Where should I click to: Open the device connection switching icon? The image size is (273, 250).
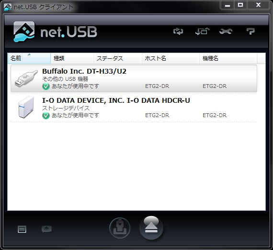pos(202,31)
